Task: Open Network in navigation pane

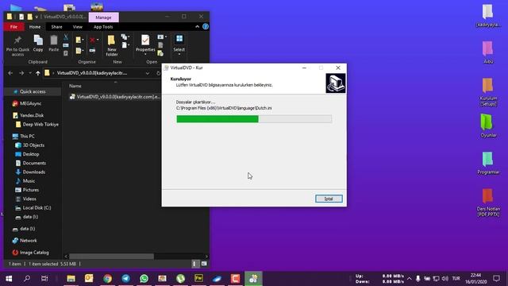Action: coord(25,241)
